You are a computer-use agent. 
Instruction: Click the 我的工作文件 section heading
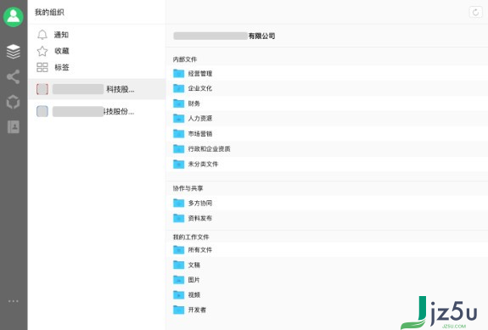(191, 237)
